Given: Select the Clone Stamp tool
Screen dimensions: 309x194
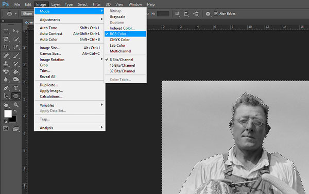Looking at the screenshot, I should click(6, 64).
